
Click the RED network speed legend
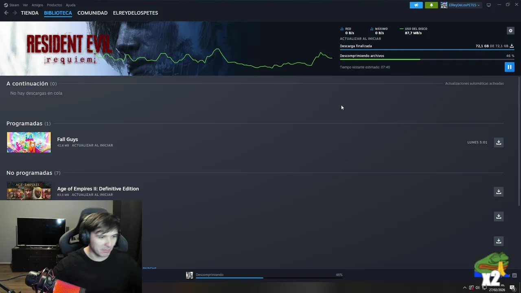348,31
